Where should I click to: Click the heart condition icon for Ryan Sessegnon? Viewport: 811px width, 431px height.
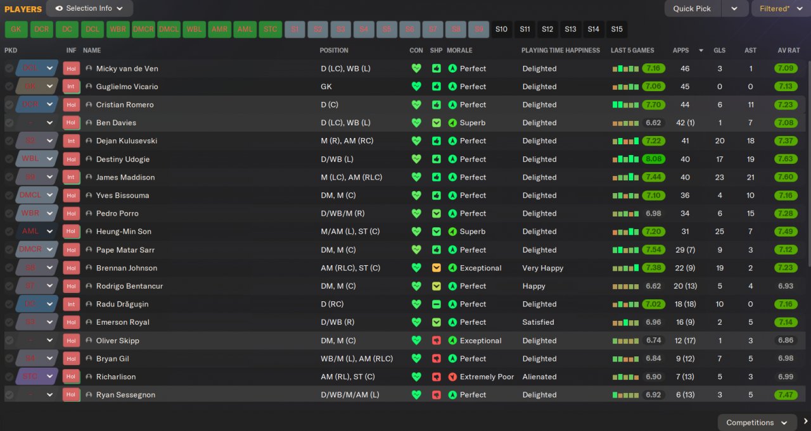click(x=416, y=395)
